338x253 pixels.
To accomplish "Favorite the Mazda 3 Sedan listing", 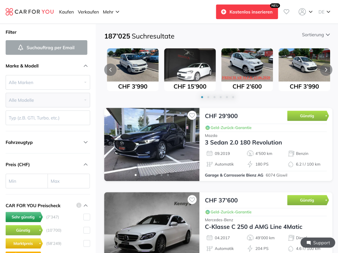I will pyautogui.click(x=192, y=115).
